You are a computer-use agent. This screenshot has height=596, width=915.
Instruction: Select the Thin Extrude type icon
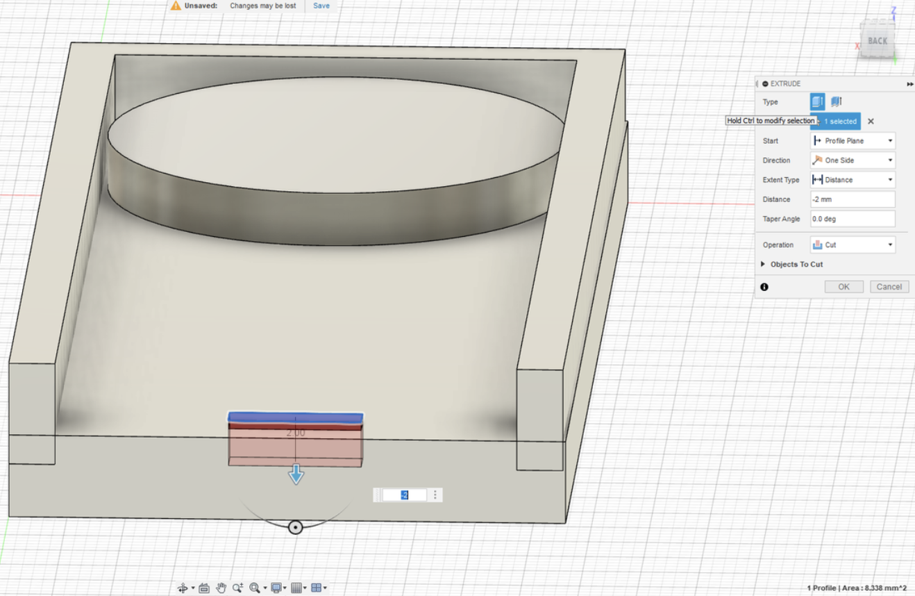point(836,101)
